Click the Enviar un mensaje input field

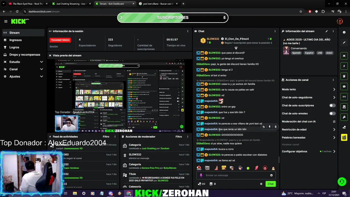236,175
